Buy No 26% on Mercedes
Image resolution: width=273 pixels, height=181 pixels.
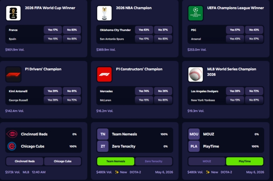tap(163, 91)
